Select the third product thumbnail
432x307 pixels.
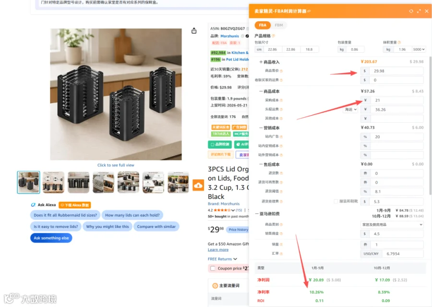point(79,182)
